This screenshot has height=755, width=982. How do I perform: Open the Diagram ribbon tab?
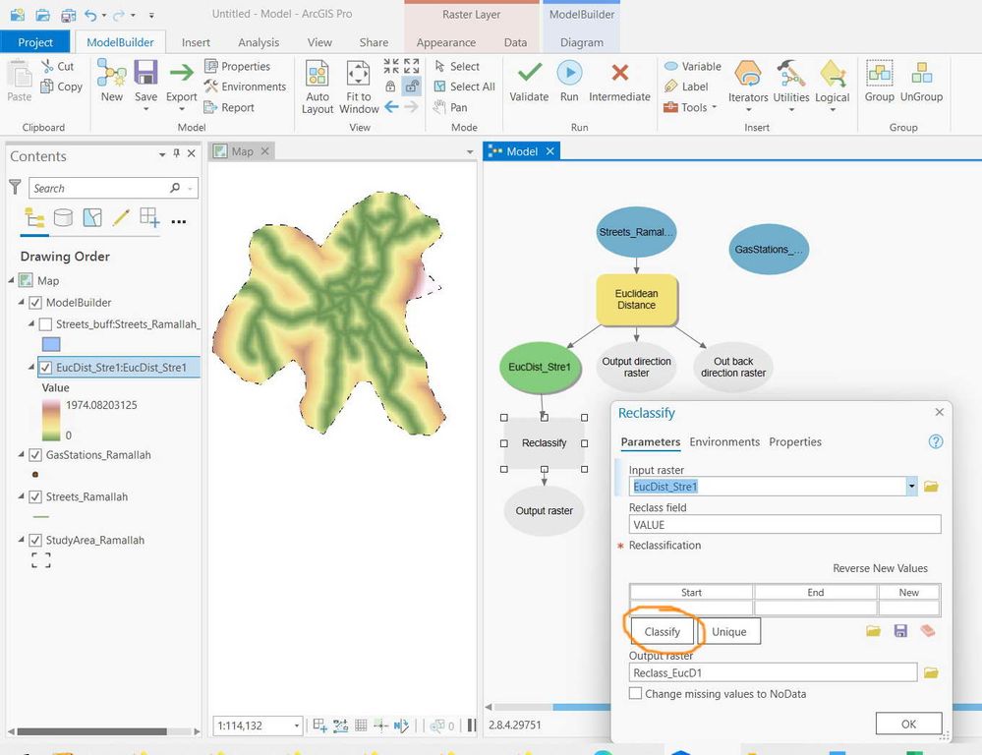tap(582, 42)
